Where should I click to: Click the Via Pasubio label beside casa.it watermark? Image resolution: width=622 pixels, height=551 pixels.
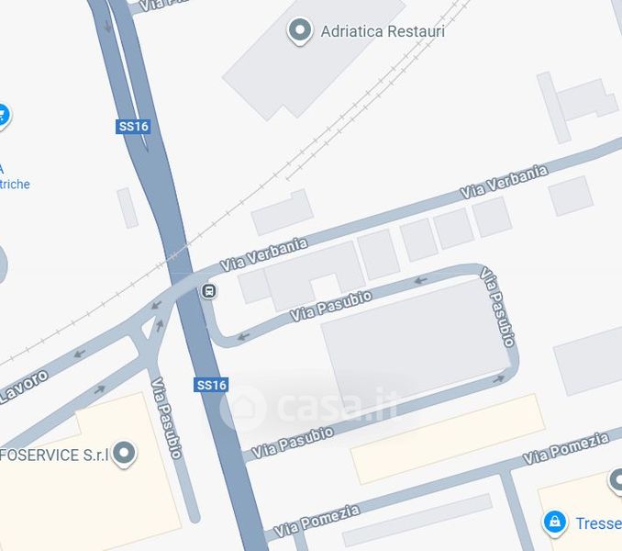click(x=293, y=443)
